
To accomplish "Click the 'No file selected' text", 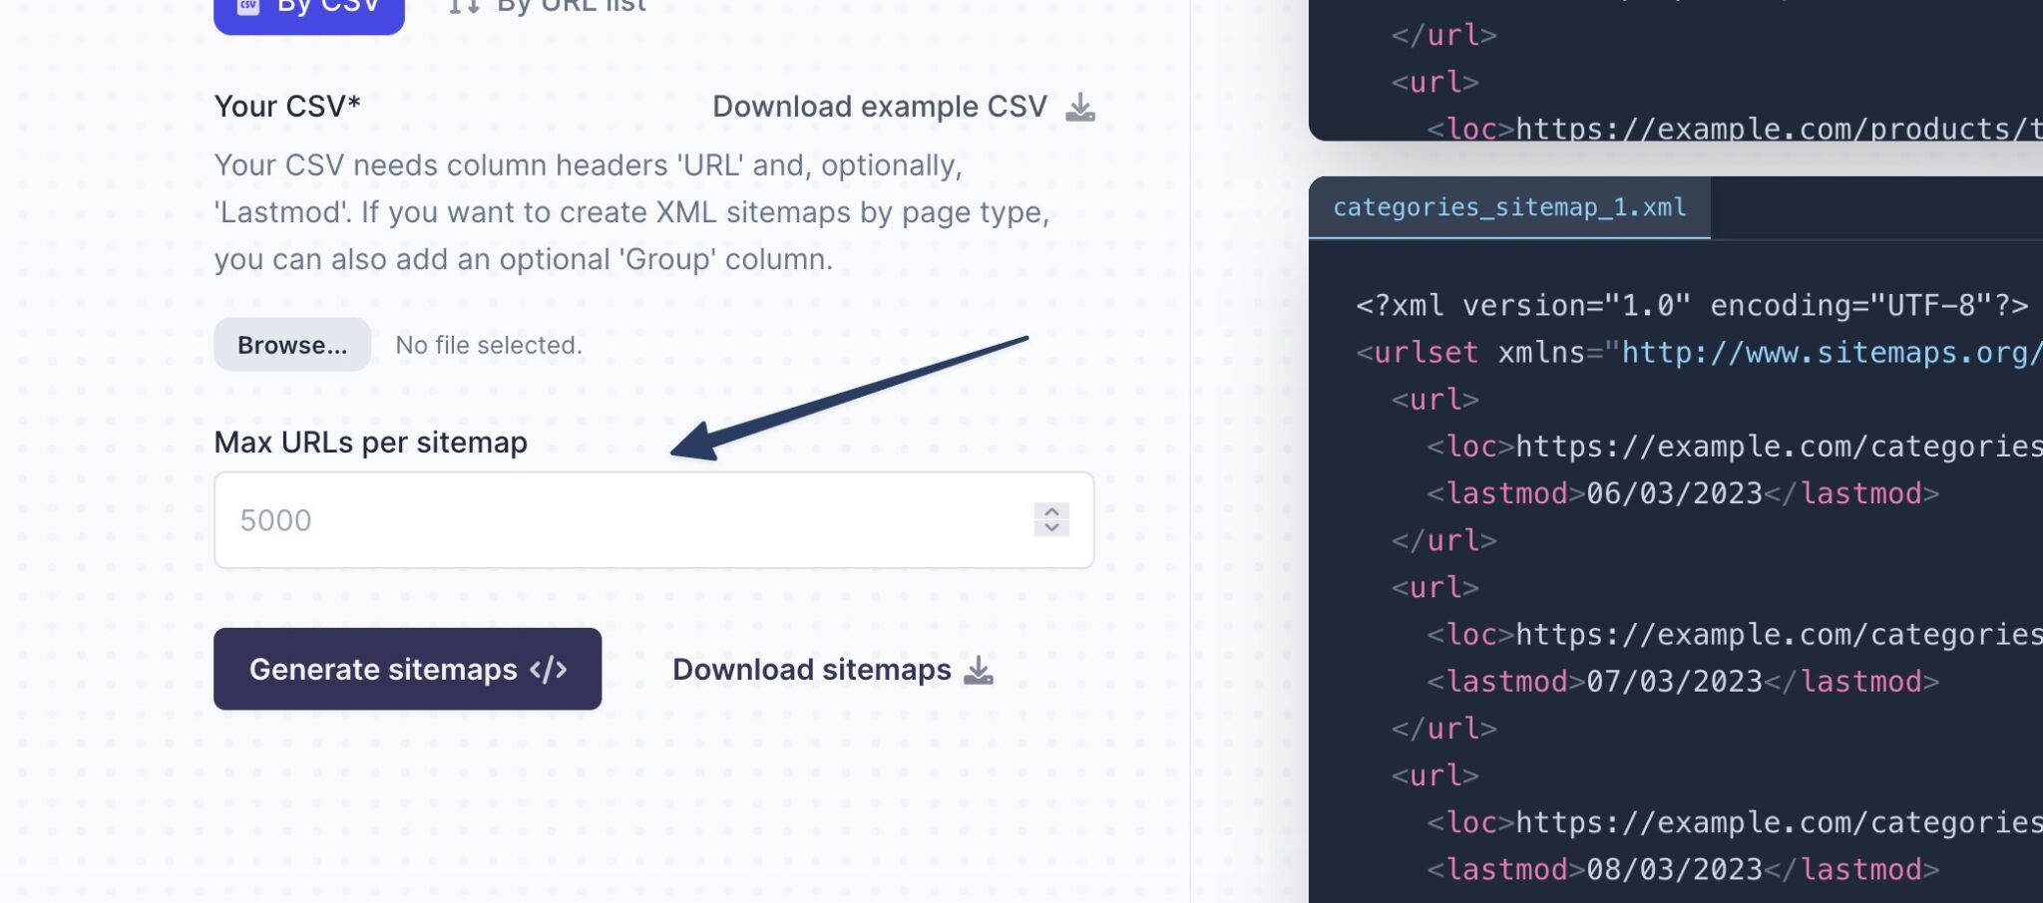I will (489, 345).
